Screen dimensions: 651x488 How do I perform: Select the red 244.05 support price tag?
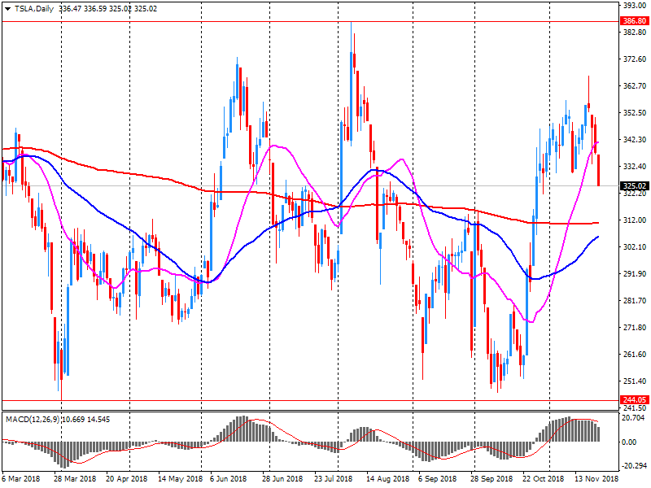635,400
